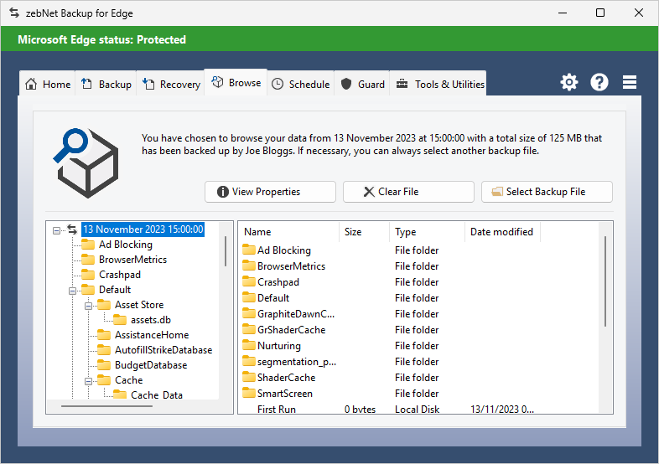Collapse the Asset Store tree node
Screen dimensions: 659x464
tap(89, 305)
